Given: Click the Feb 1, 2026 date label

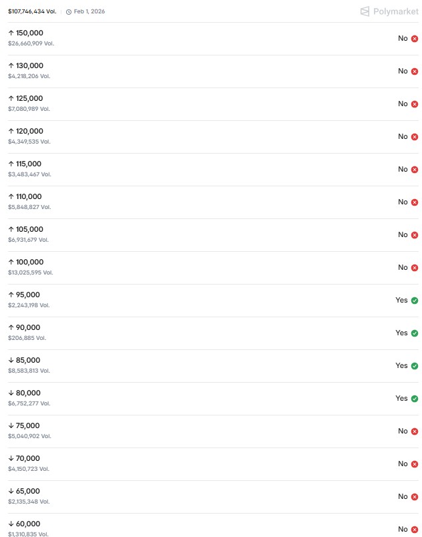Looking at the screenshot, I should [x=89, y=12].
